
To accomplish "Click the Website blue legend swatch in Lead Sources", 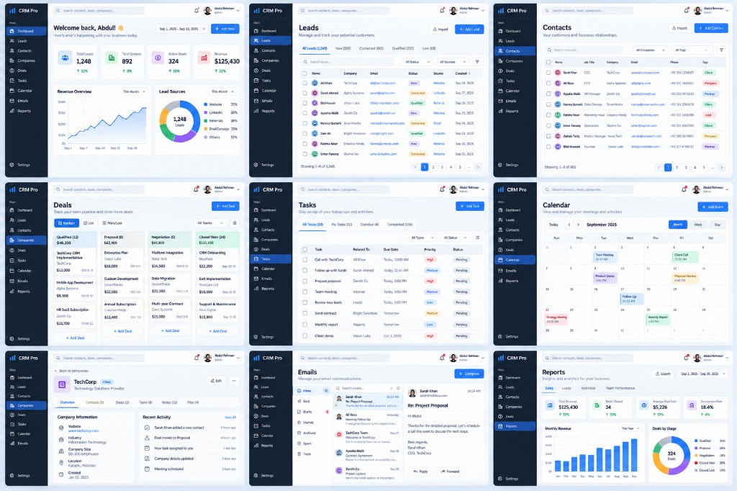I will pos(205,104).
